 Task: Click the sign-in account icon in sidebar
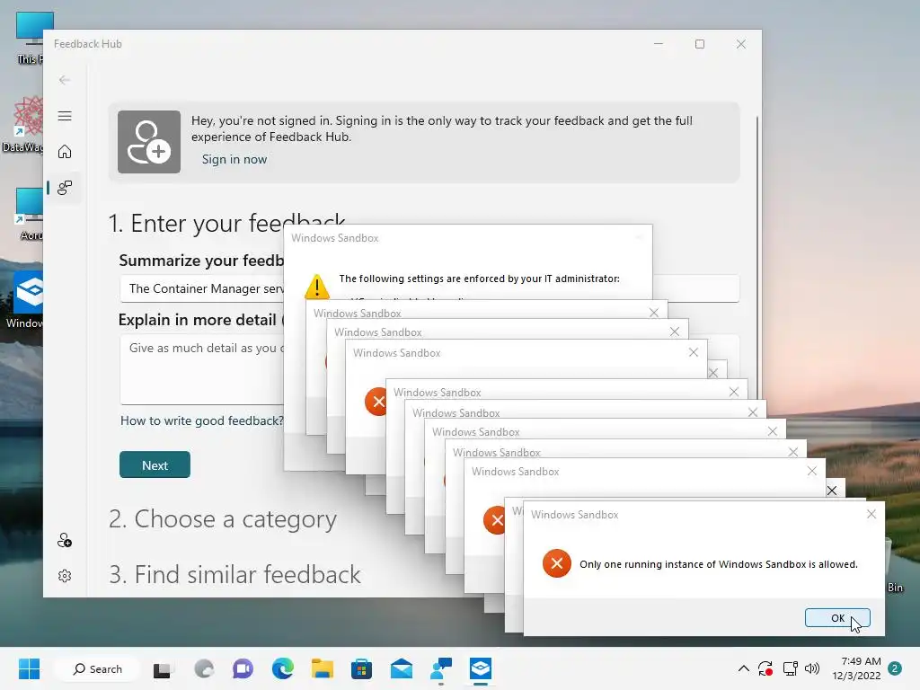coord(65,540)
